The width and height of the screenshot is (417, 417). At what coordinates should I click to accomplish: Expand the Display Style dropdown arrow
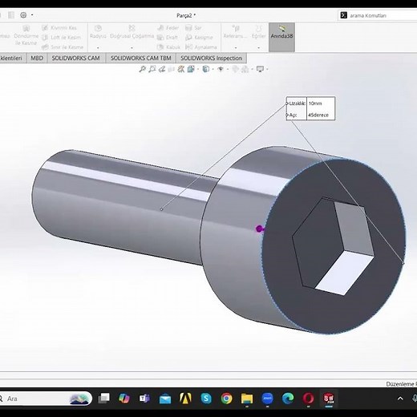[213, 69]
